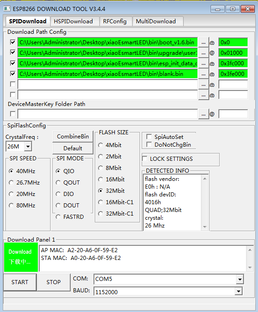
Task: Click the AP MAC address text
Action: pos(79,250)
